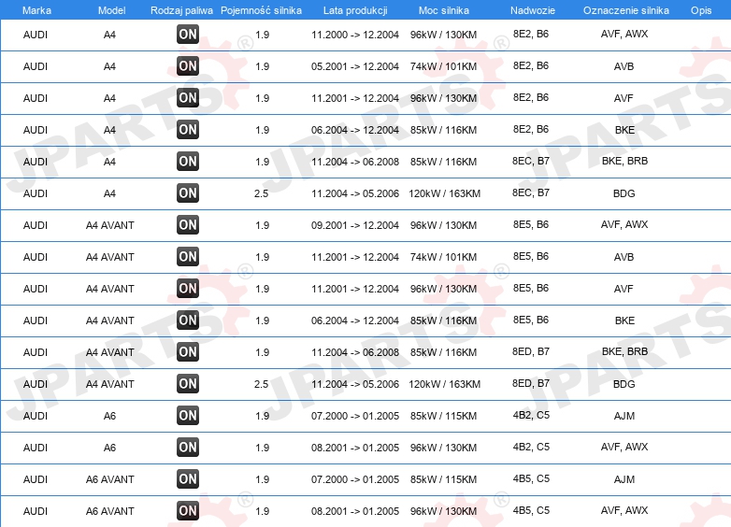Click body code 4B2, C5 in the AJM row
This screenshot has height=527, width=731.
point(531,415)
